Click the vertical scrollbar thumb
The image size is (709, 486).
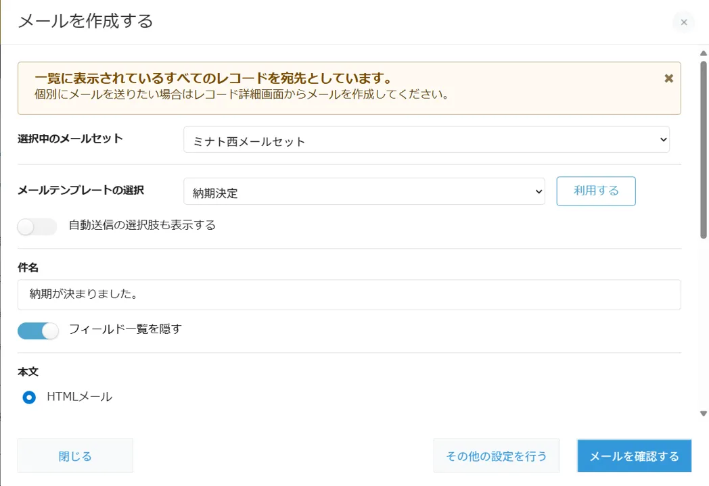[704, 149]
